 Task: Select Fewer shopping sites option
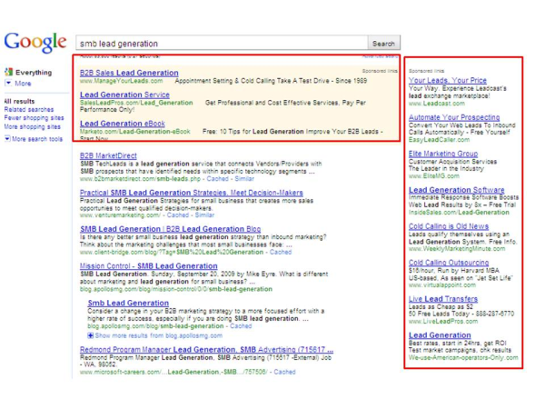click(x=34, y=118)
